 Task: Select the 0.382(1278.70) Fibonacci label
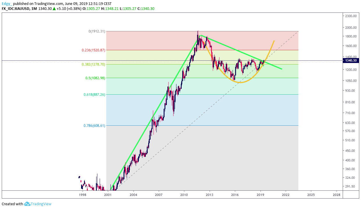(x=93, y=64)
